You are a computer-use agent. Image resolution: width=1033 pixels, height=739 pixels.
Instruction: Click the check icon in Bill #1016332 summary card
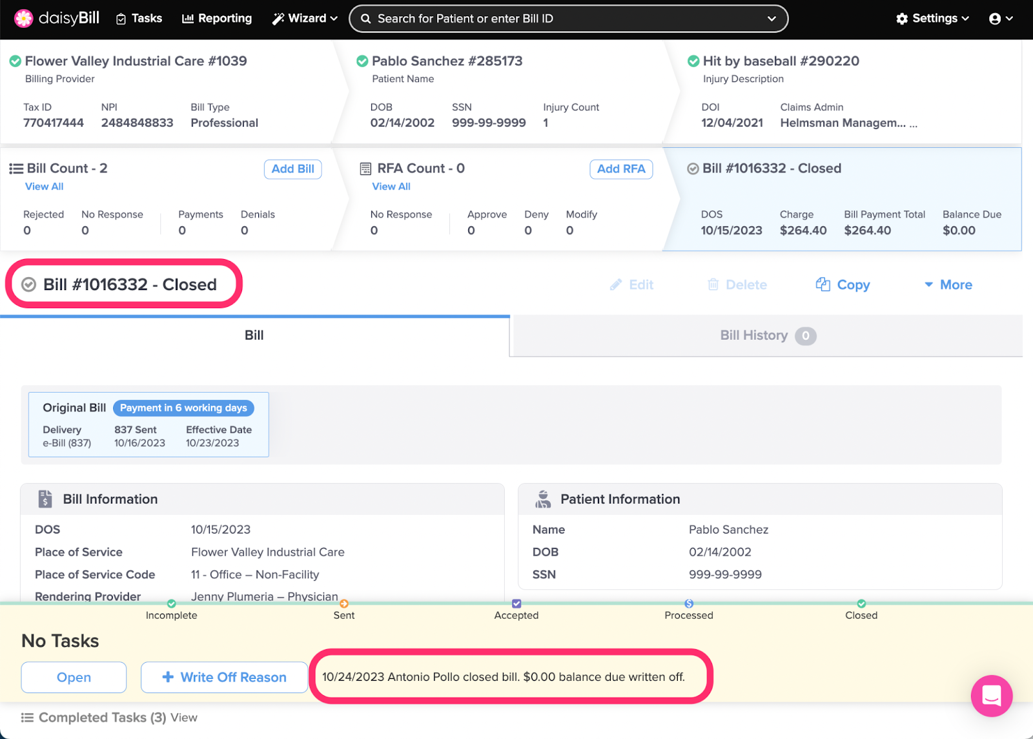tap(693, 169)
